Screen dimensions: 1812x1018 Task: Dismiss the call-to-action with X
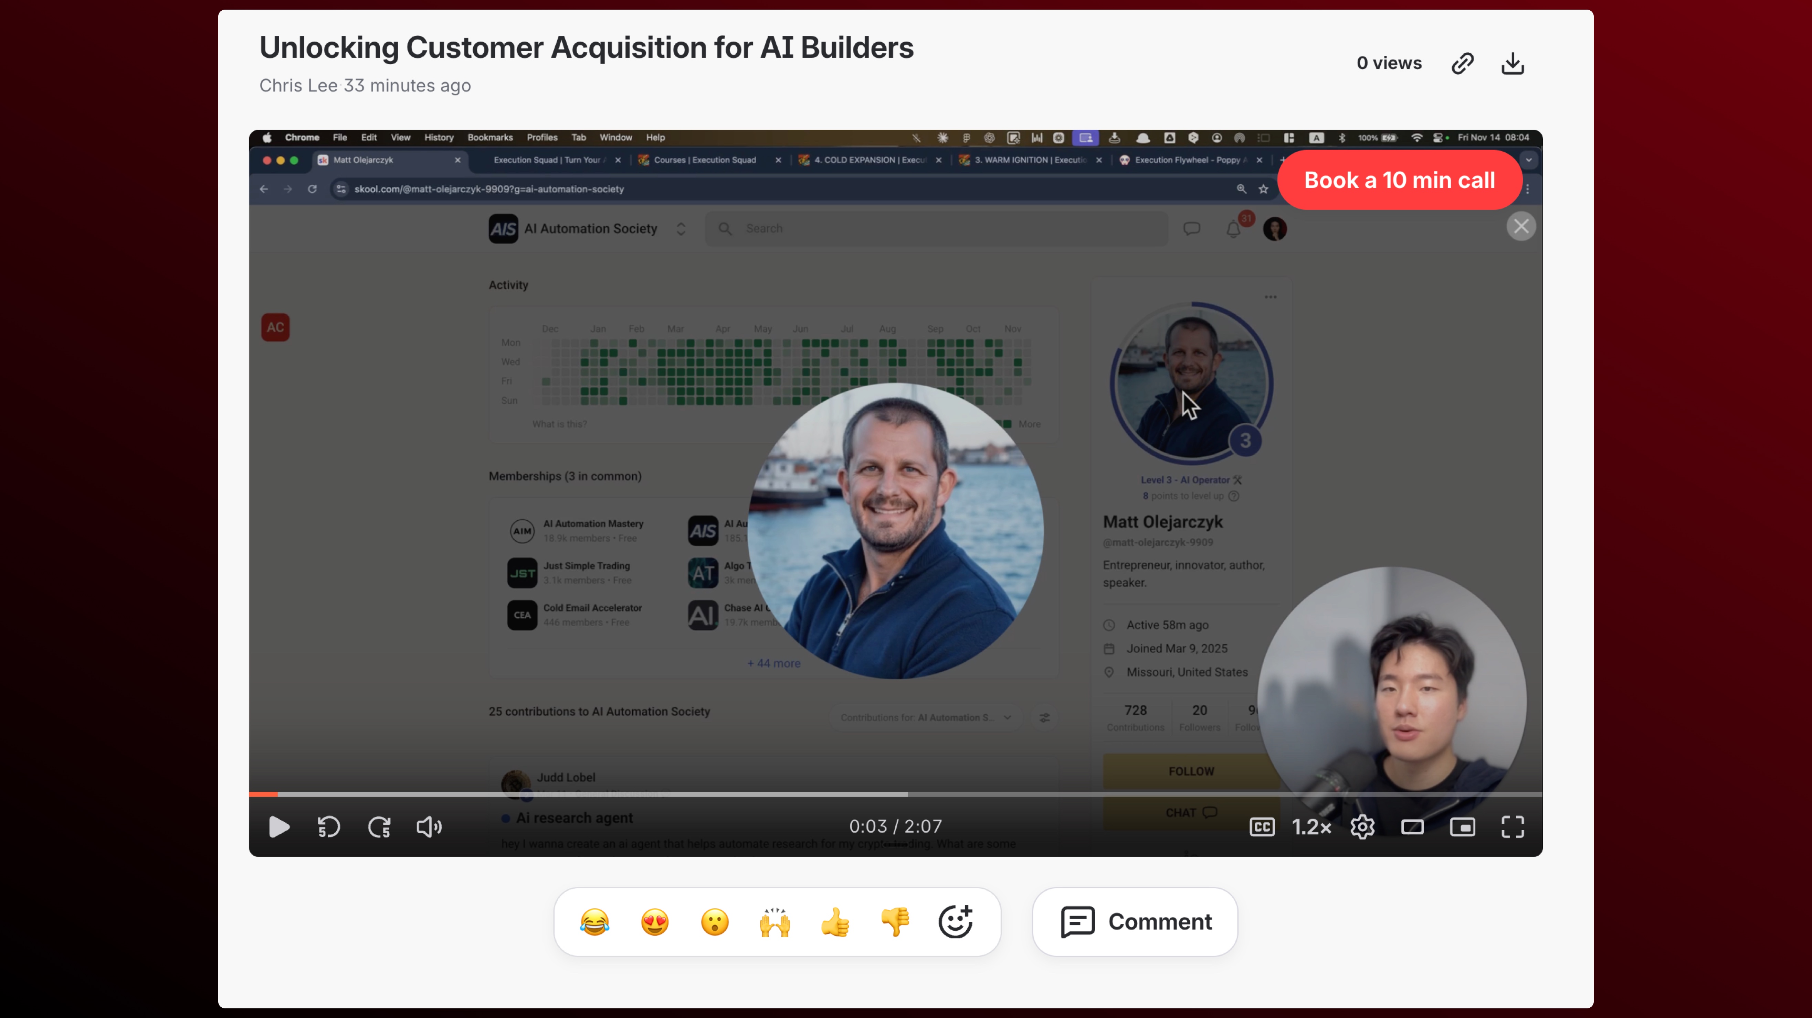pyautogui.click(x=1521, y=226)
